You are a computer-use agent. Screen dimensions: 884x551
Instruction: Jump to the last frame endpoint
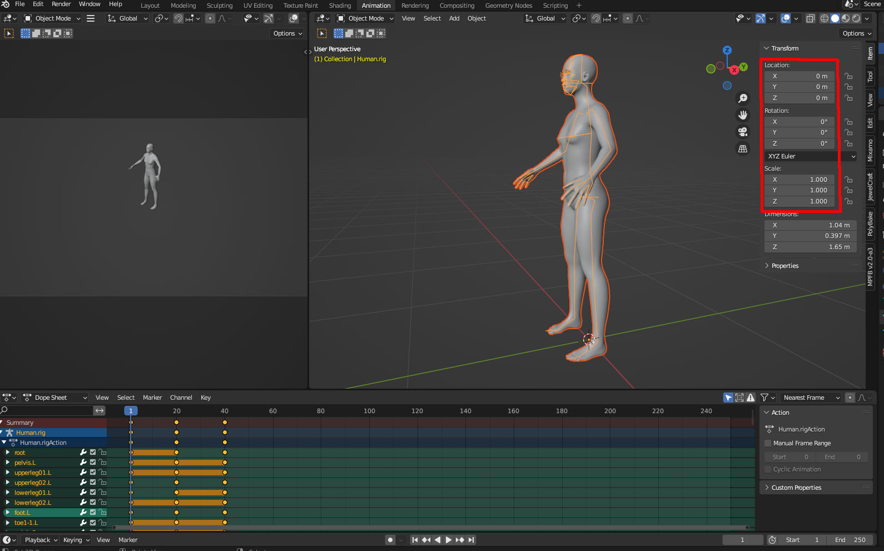471,540
